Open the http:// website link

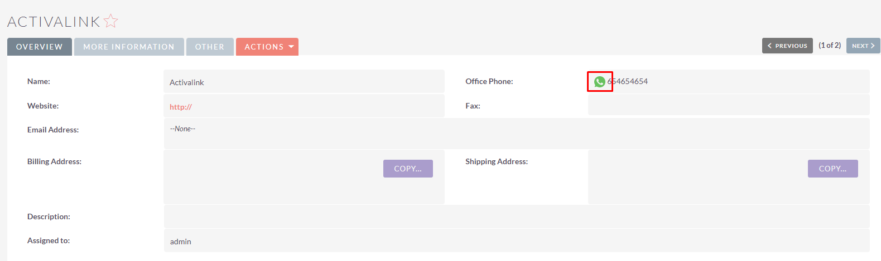(181, 107)
